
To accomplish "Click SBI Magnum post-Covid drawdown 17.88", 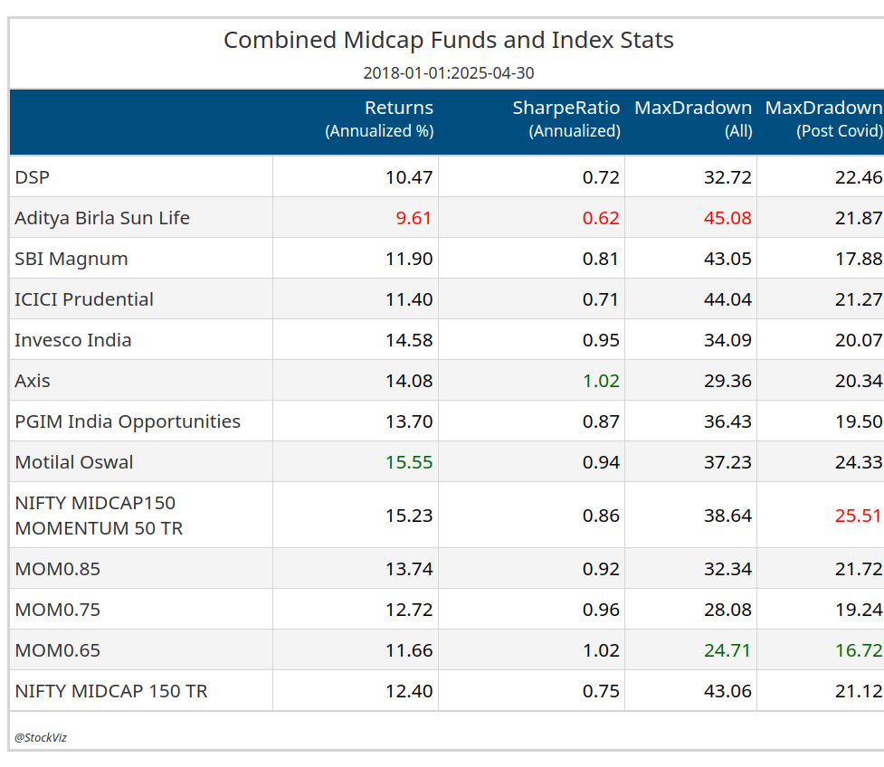I will (859, 259).
